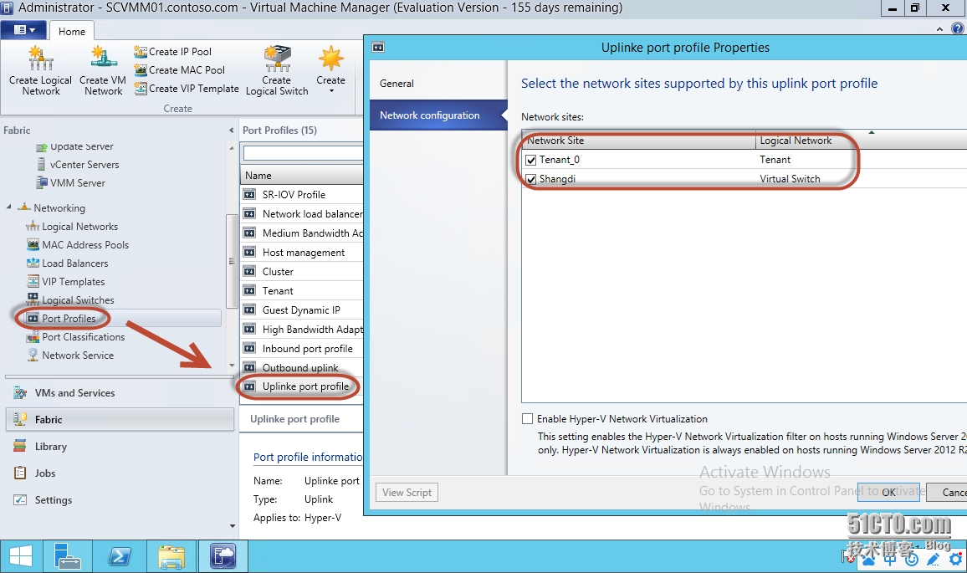Click Create VIP Template ribbon icon
This screenshot has width=967, height=573.
pos(141,89)
